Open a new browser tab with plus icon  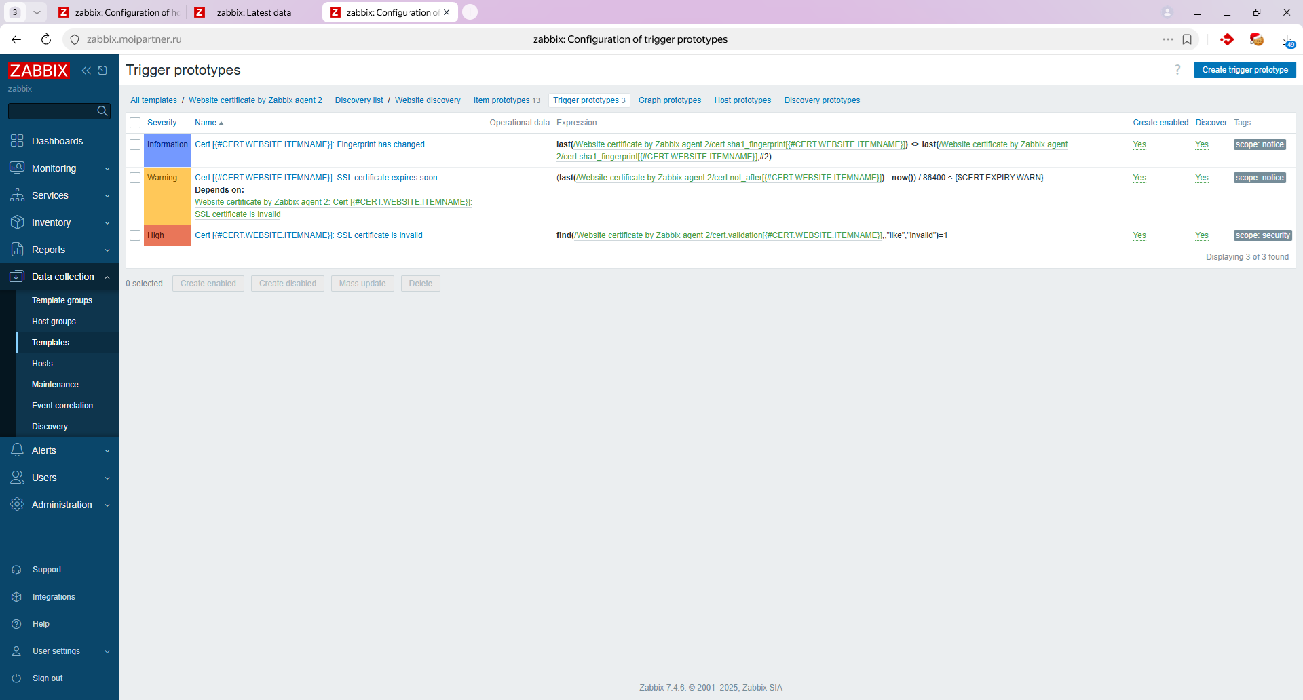click(x=470, y=12)
